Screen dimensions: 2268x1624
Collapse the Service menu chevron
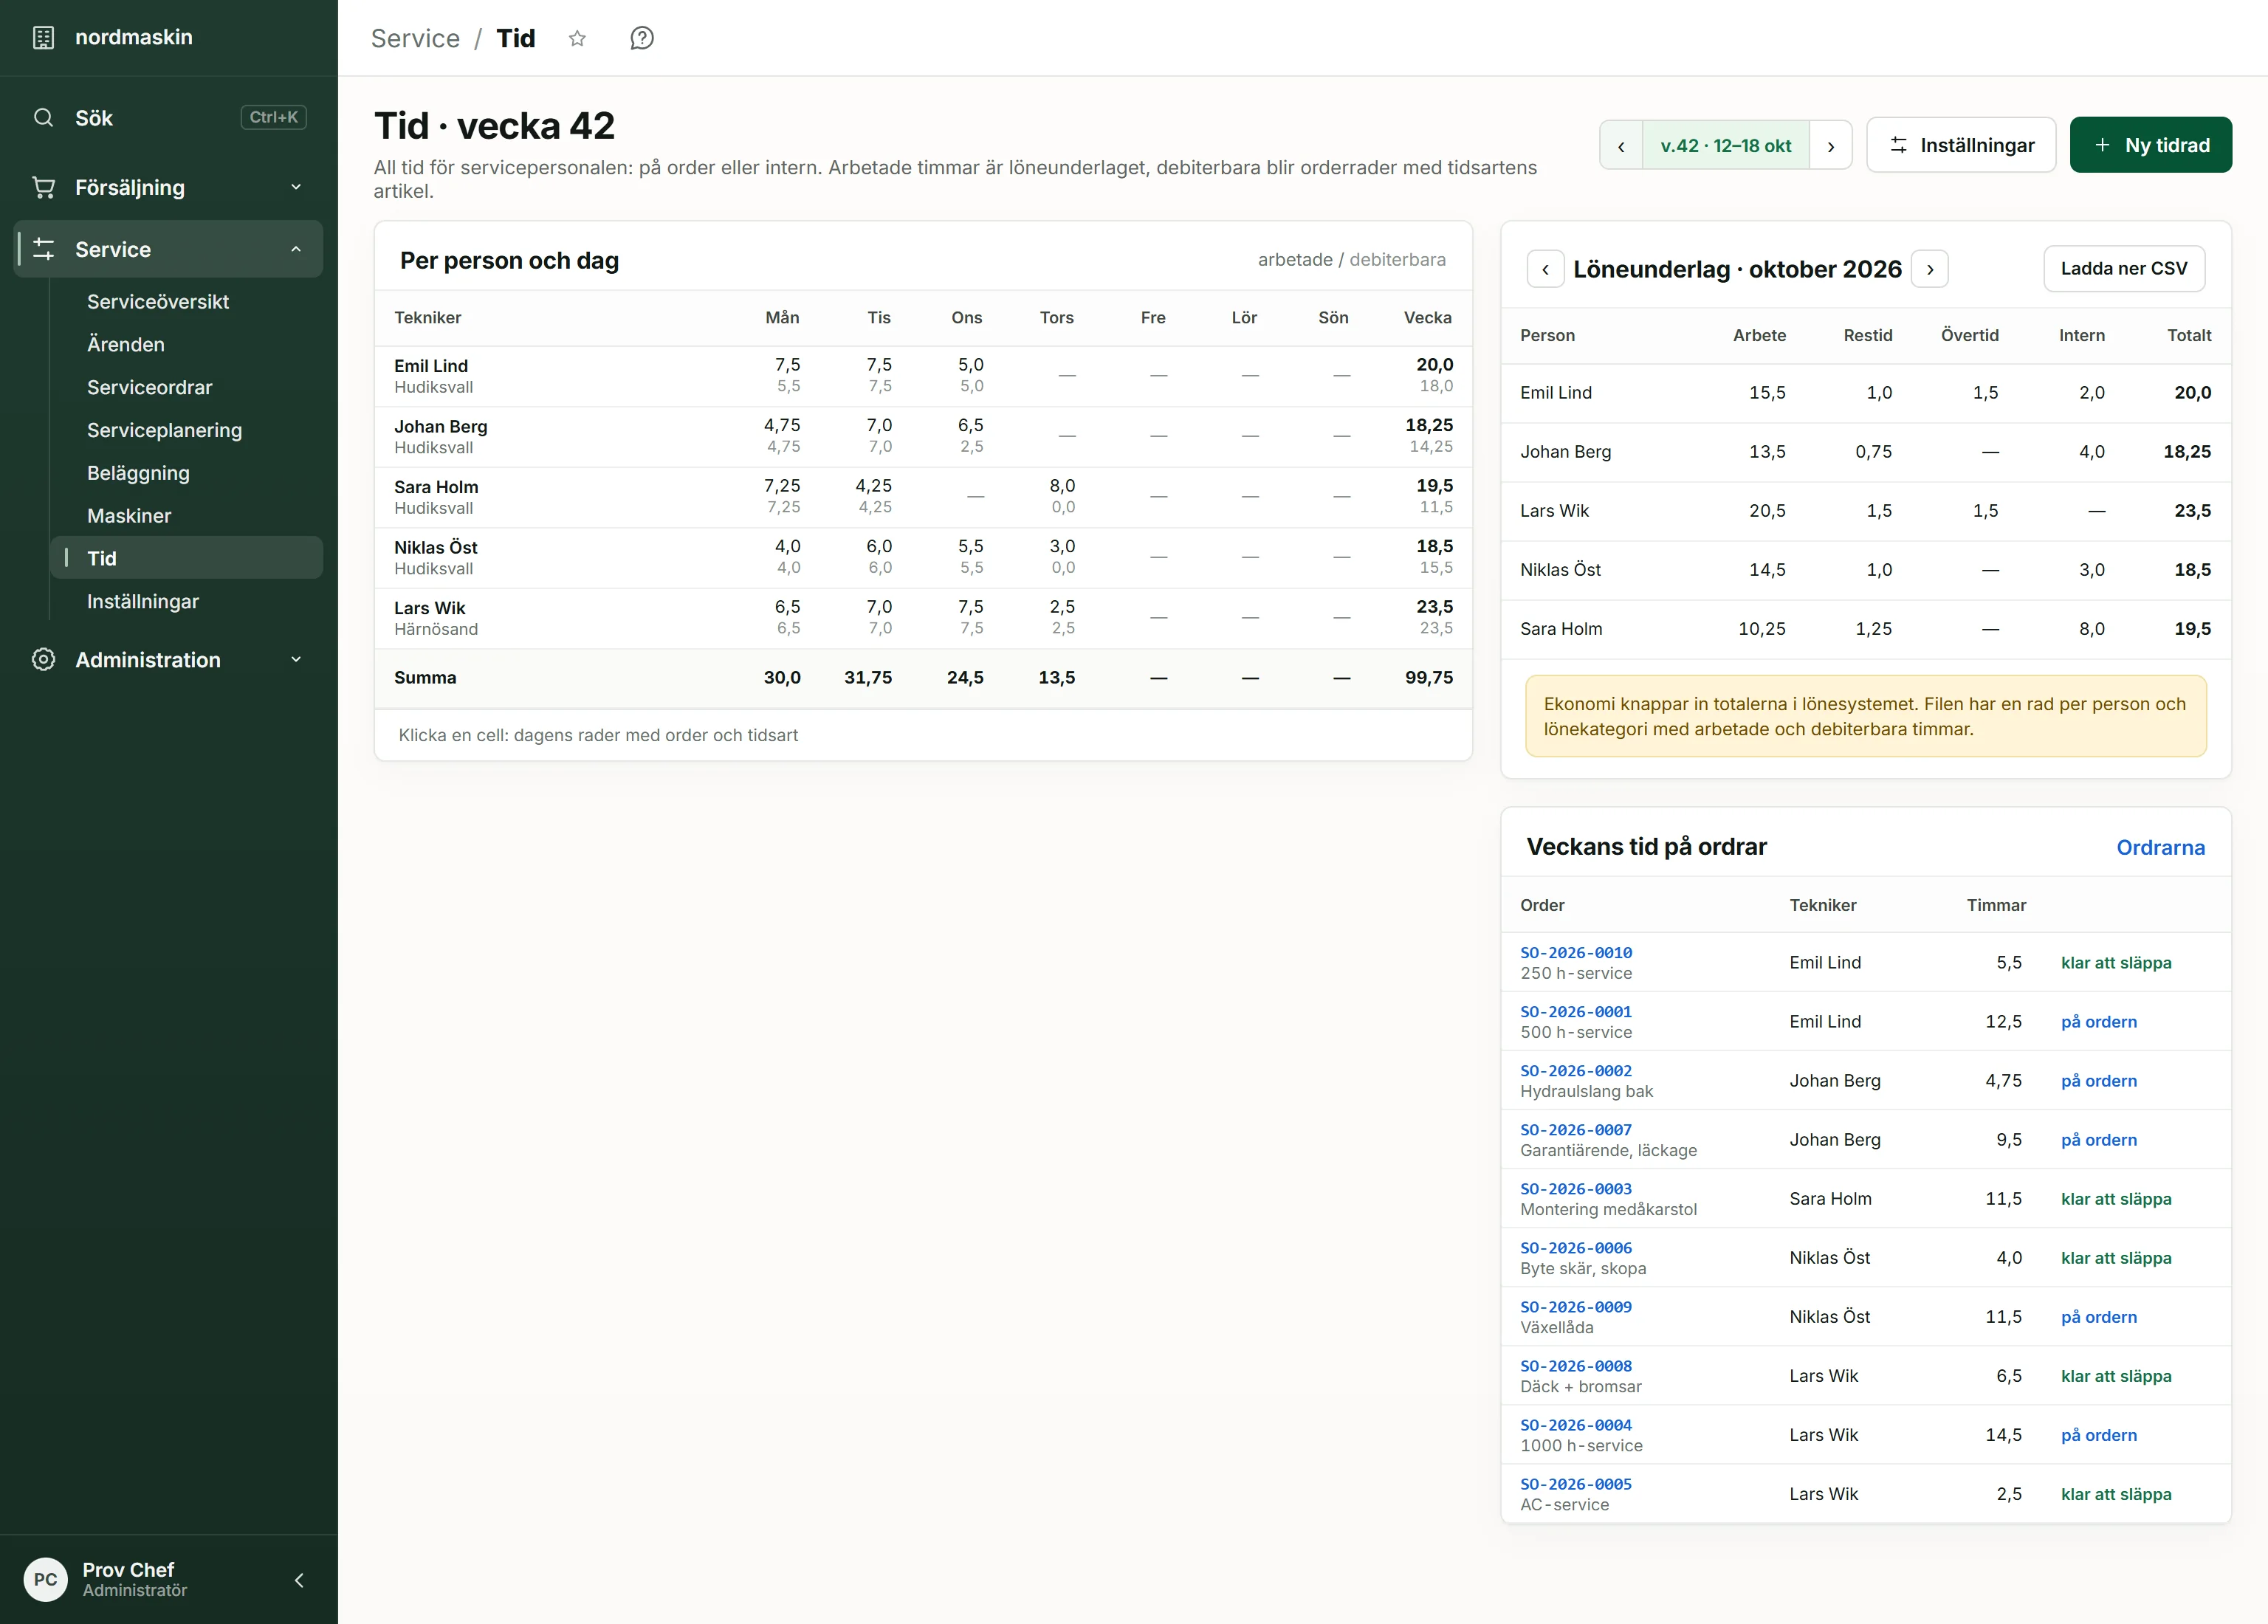tap(296, 249)
